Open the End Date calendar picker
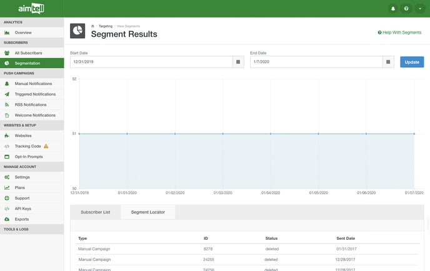430x271 pixels. tap(388, 62)
